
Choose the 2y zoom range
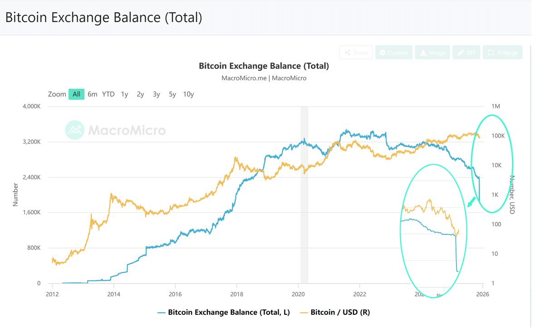[x=140, y=94]
